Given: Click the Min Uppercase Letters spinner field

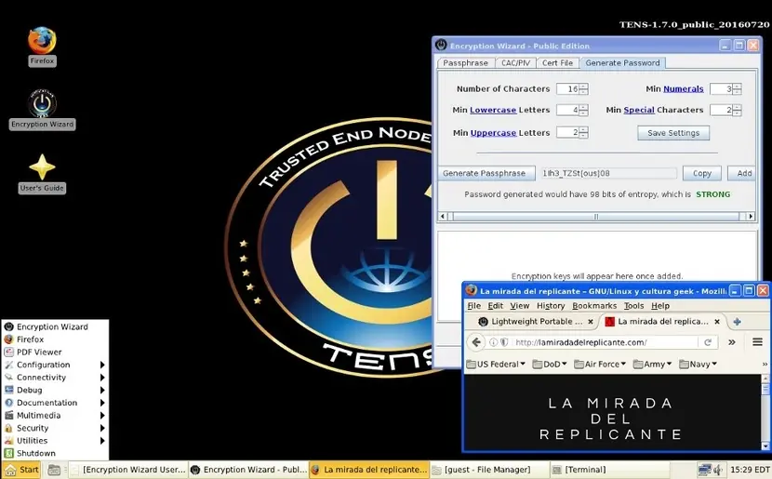Looking at the screenshot, I should (572, 132).
